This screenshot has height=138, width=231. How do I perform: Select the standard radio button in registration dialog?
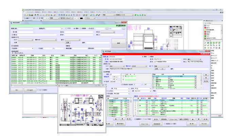point(143,57)
